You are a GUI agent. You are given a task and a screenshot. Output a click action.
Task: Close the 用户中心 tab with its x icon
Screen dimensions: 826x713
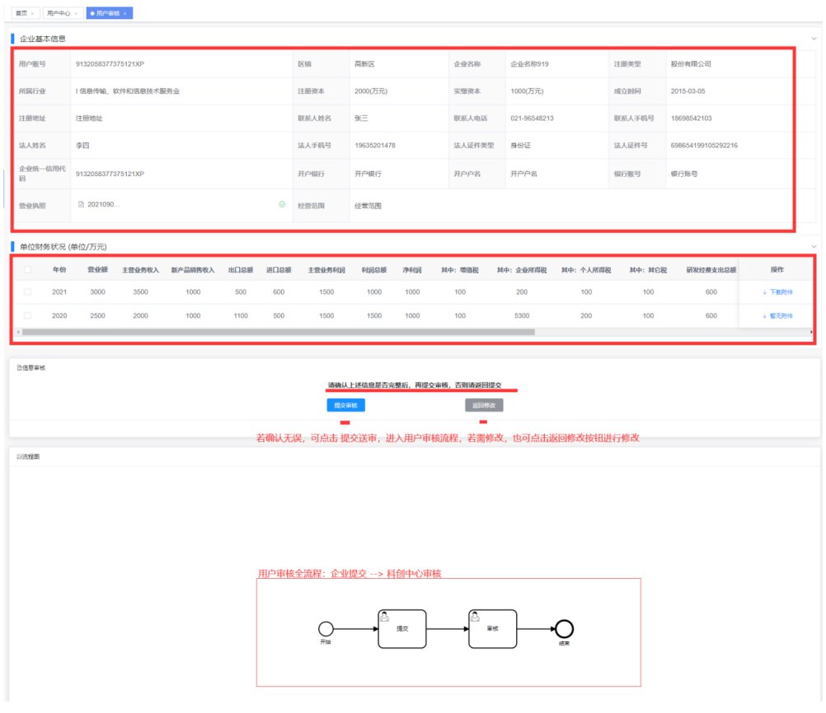click(76, 14)
